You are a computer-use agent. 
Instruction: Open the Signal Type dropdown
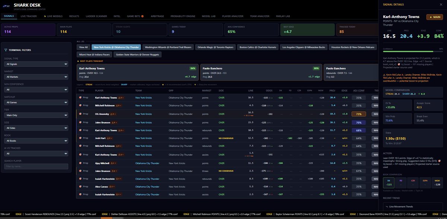click(36, 64)
